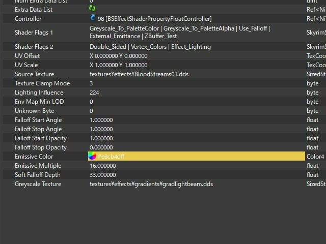Select the Falloff Start Angle label
This screenshot has height=244, width=326.
click(x=38, y=120)
